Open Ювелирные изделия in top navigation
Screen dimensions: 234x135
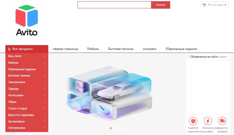pos(181,49)
